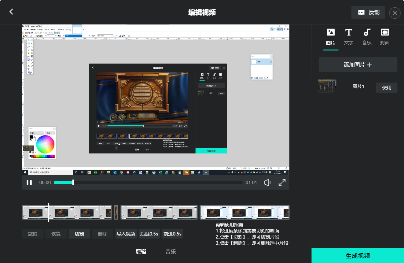Click the 生成视频 button

click(x=358, y=255)
